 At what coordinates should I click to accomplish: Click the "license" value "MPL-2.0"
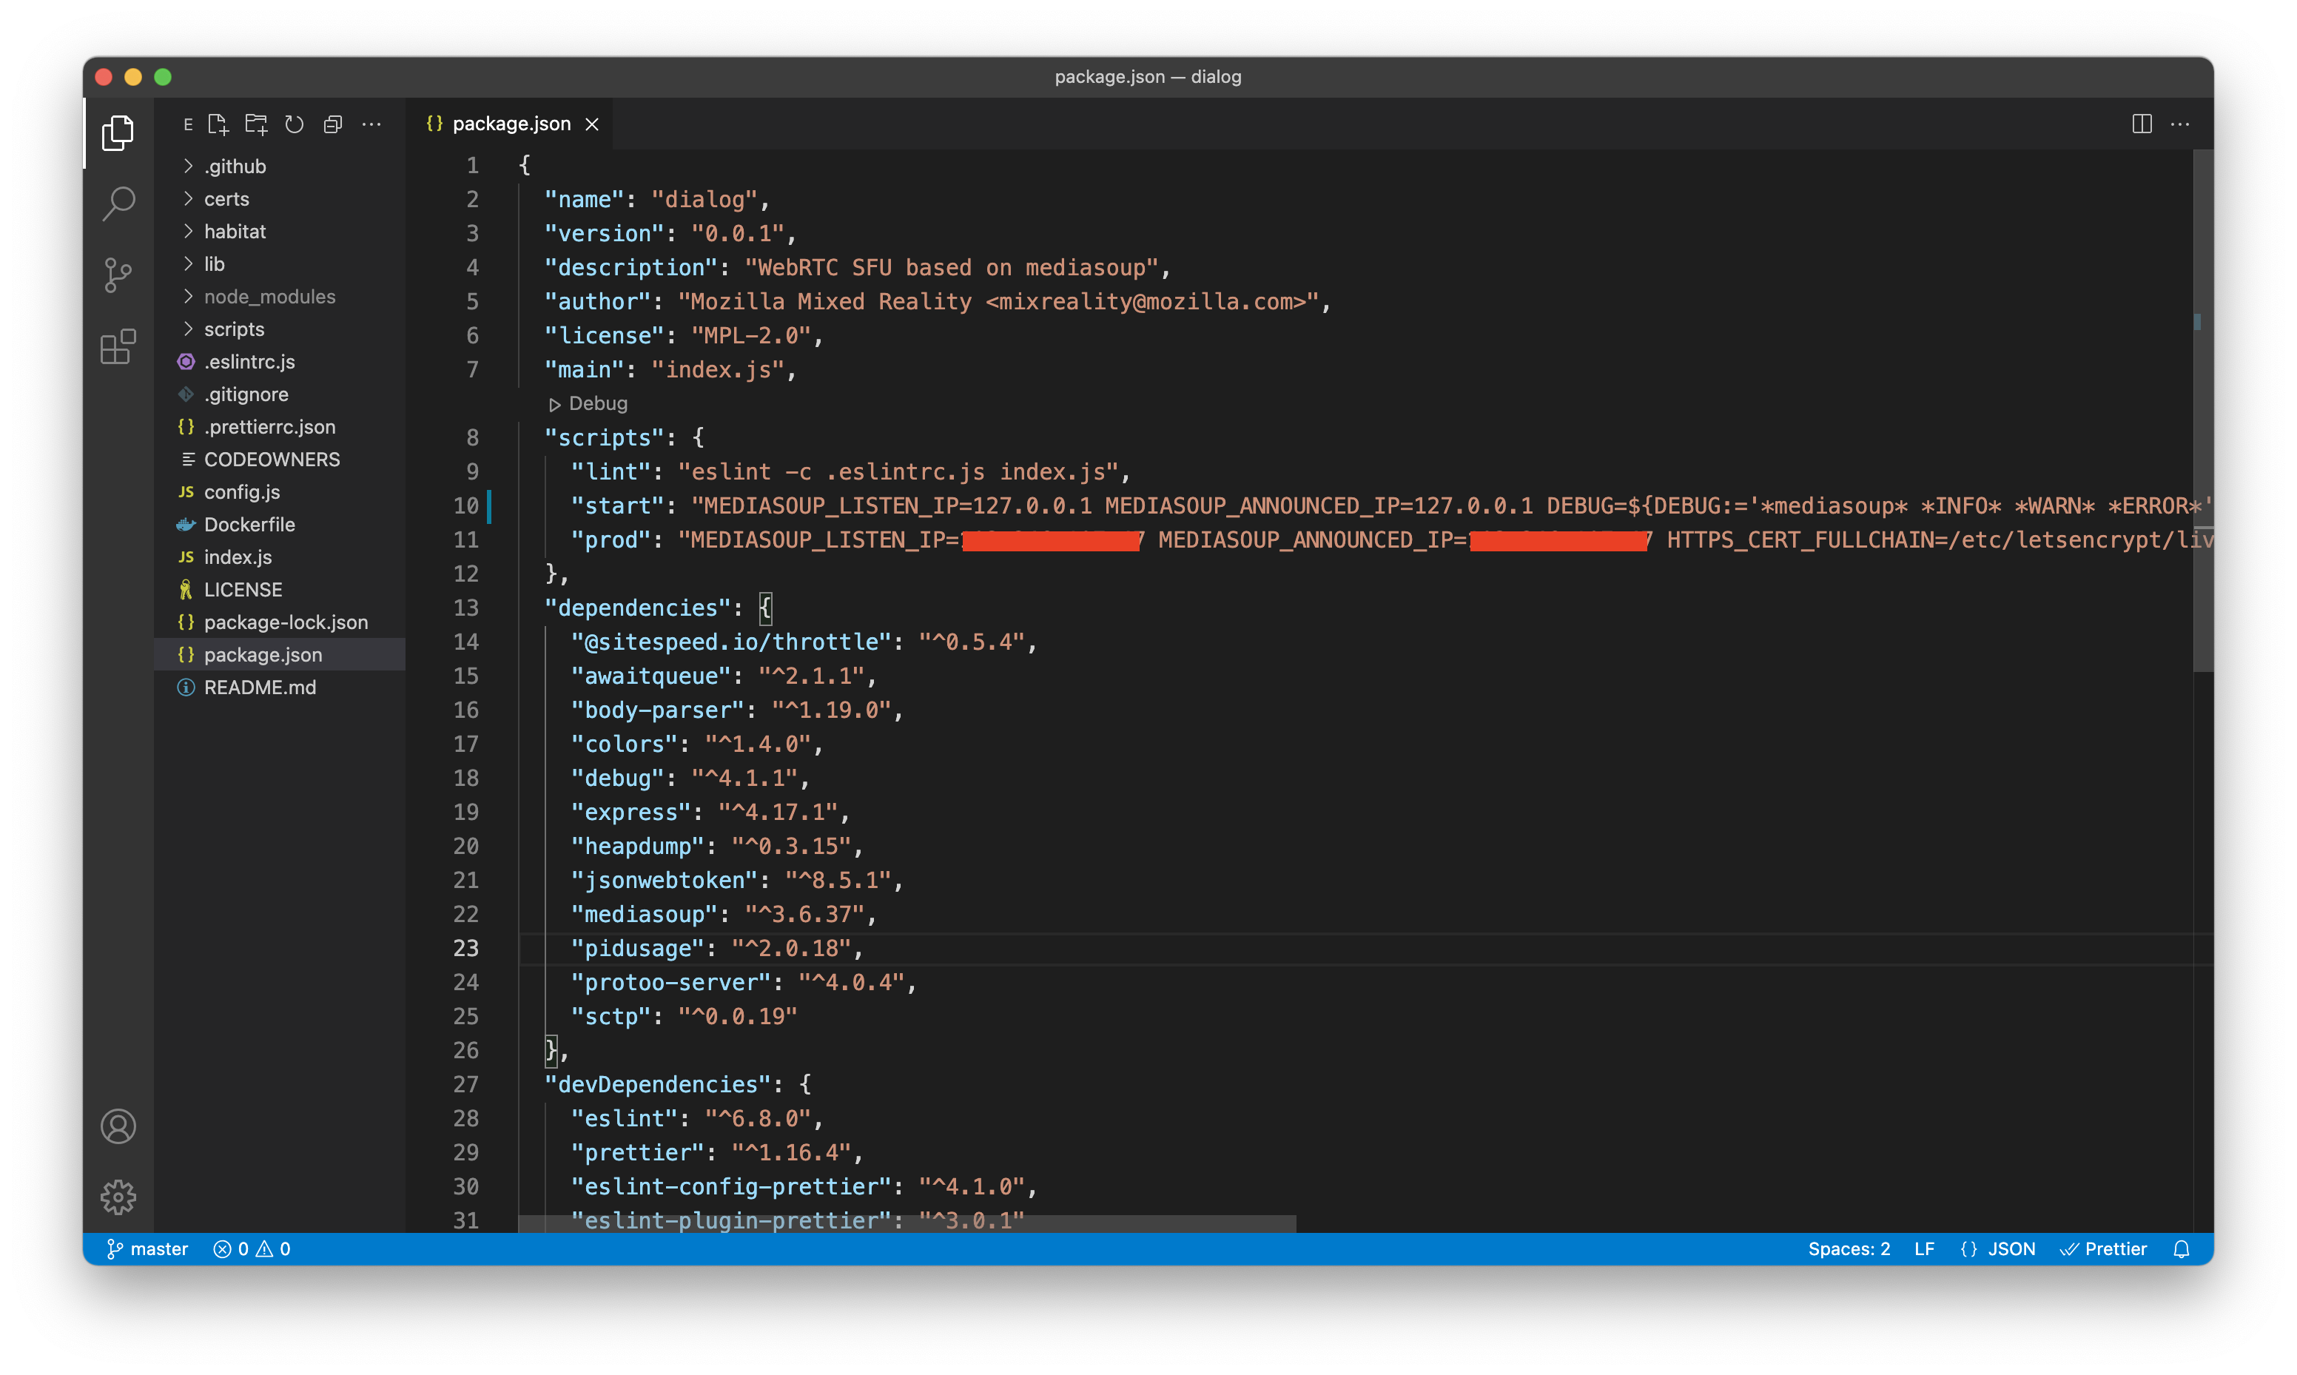[x=751, y=335]
